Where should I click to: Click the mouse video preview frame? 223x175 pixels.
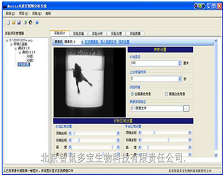pos(90,82)
